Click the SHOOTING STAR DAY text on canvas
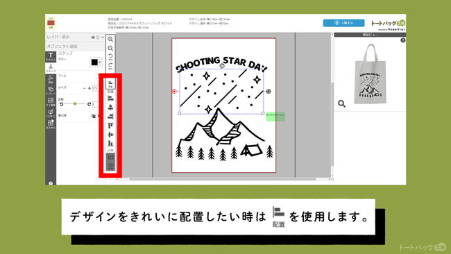The image size is (451, 254). [x=221, y=64]
